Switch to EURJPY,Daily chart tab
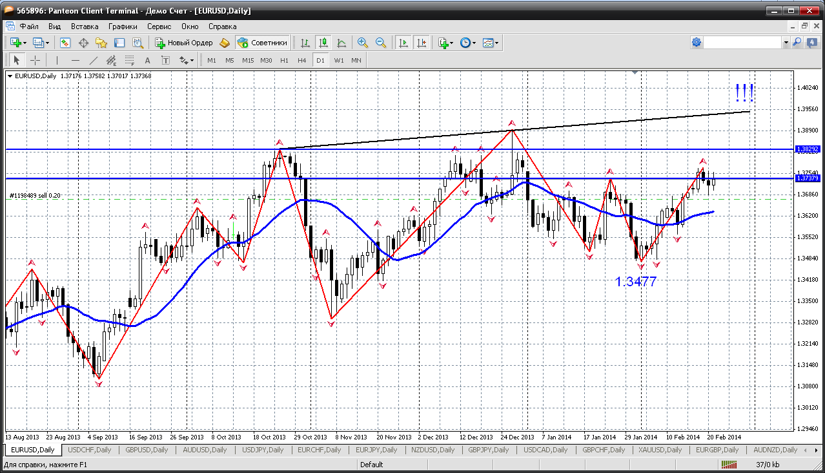Viewport: 825px width, 473px height. pyautogui.click(x=376, y=450)
